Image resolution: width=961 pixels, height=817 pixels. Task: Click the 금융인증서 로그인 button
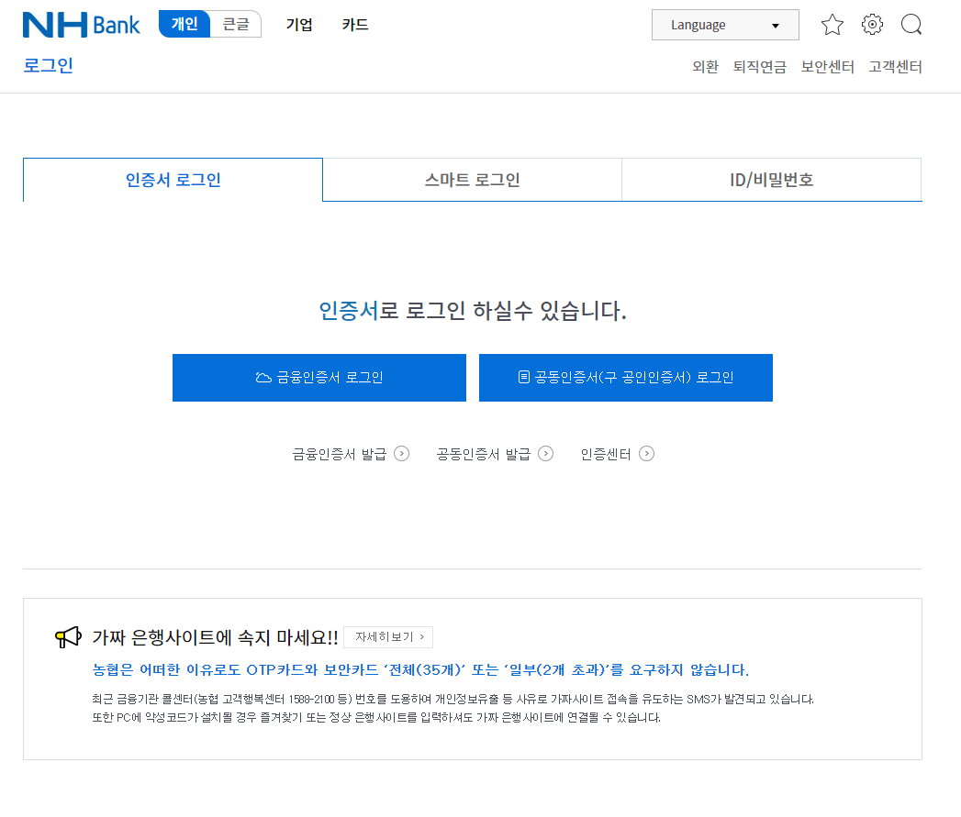[x=318, y=377]
